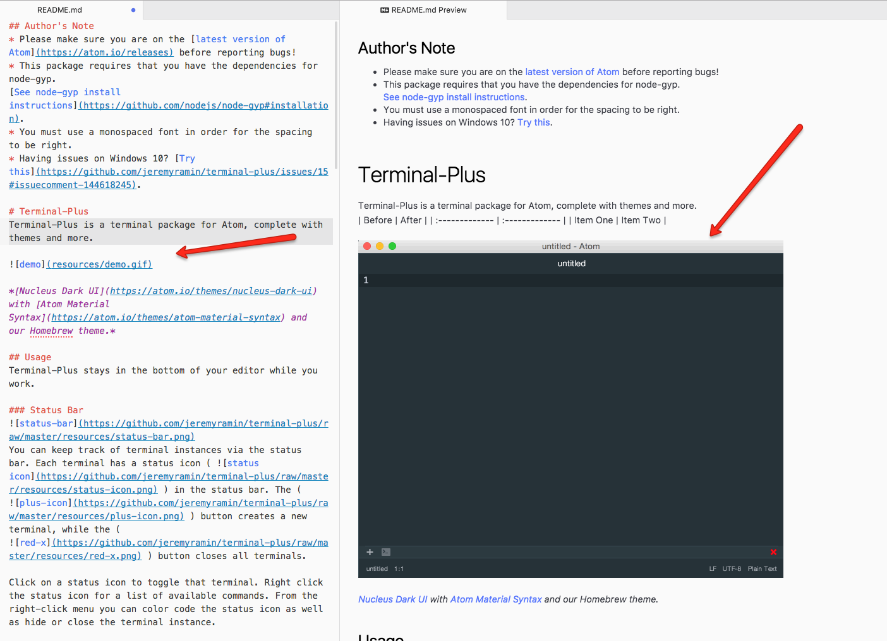The image size is (887, 641).
Task: Click the markdown preview icon in tab
Action: (x=385, y=10)
